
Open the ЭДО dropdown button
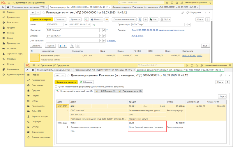click(165, 19)
